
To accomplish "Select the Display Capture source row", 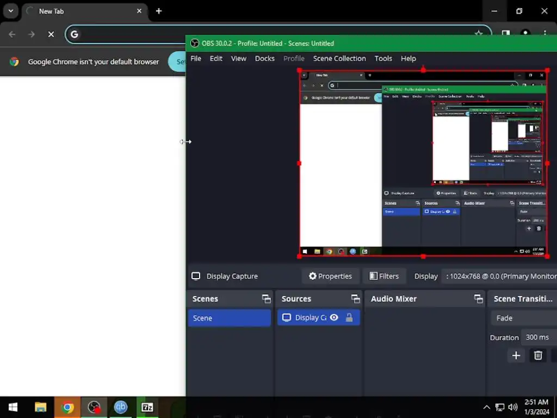I will point(319,317).
